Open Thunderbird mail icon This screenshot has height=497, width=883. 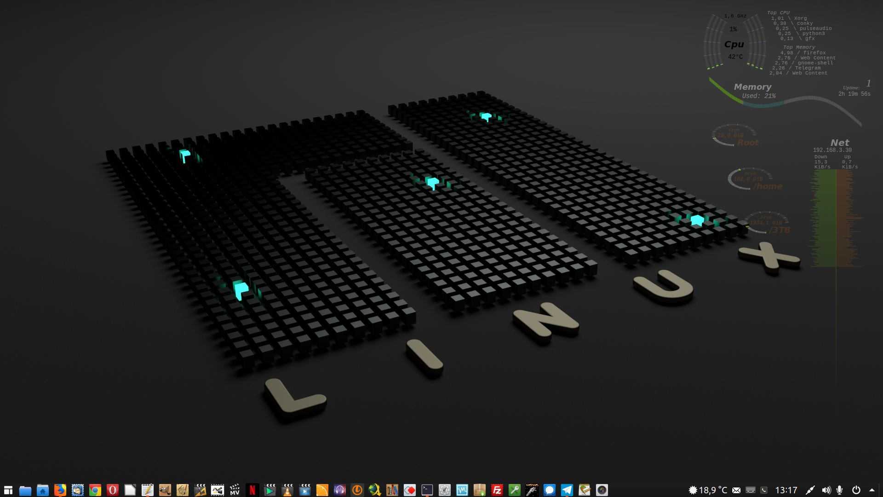pos(77,490)
